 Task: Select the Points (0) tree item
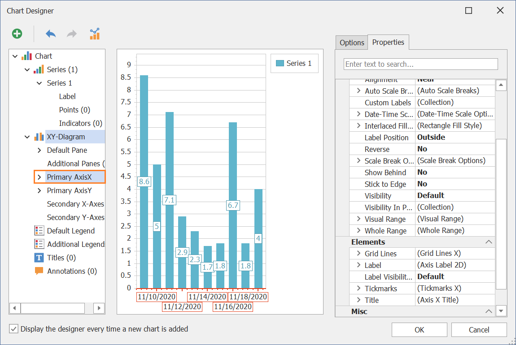(x=74, y=110)
